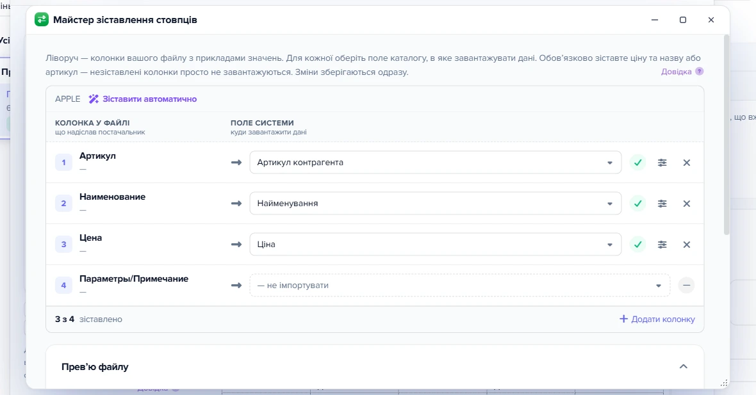756x395 pixels.
Task: Click the green swap icon in title
Action: click(42, 20)
